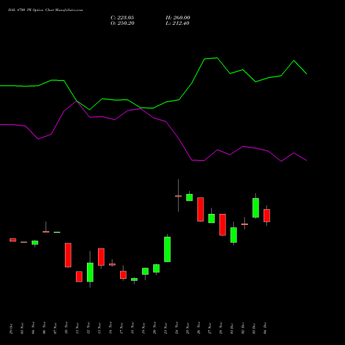Select the '03 Dec' date label on the axis
This screenshot has height=345, width=345.
tap(254, 328)
